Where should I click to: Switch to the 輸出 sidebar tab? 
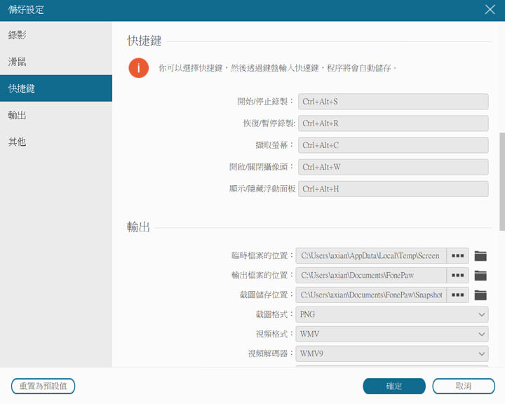click(56, 115)
